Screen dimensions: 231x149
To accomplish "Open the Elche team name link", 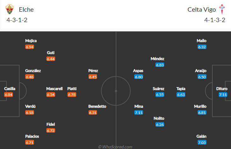I will pyautogui.click(x=26, y=9).
